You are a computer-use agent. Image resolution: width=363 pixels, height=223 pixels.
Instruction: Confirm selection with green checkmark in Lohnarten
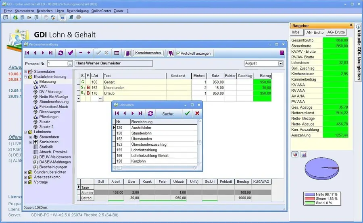pos(187,114)
